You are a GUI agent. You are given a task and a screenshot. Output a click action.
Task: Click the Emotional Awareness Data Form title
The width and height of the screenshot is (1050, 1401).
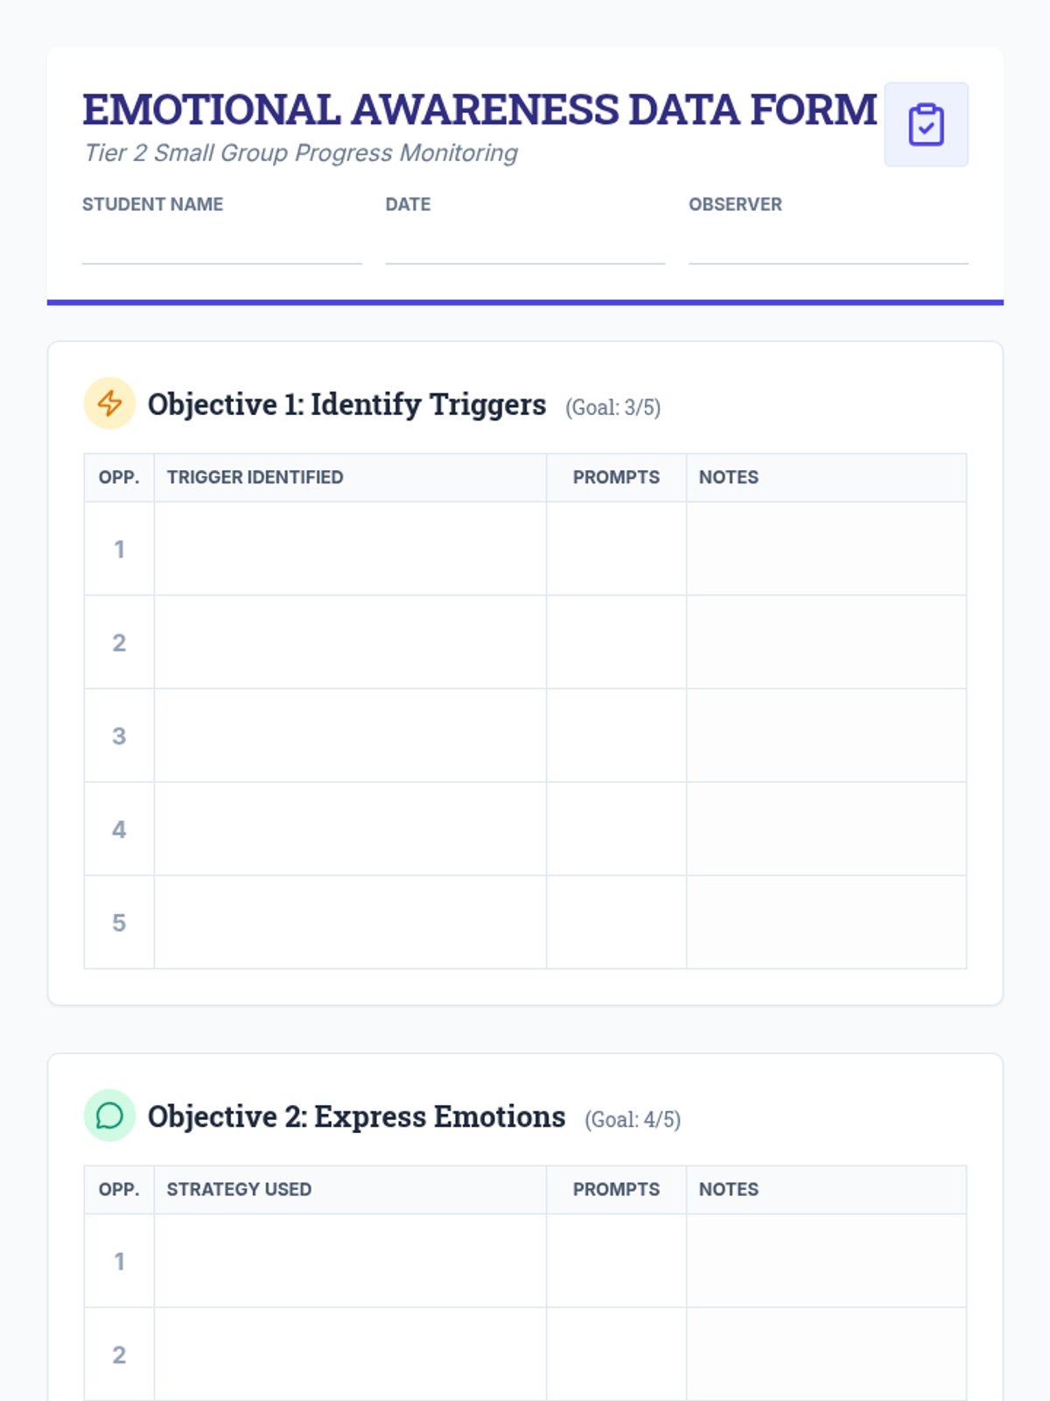tap(479, 109)
